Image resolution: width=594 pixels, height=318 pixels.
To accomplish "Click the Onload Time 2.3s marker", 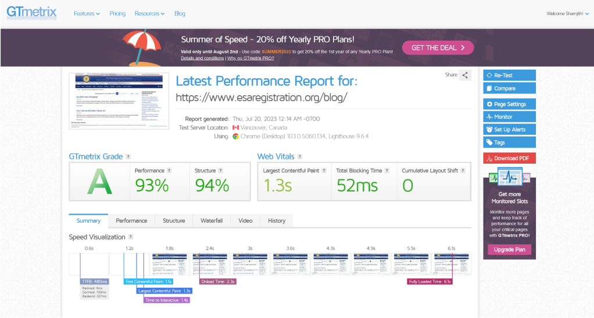I will [x=218, y=281].
